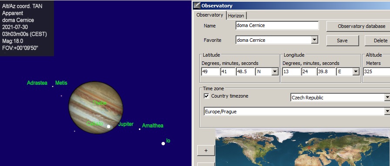Screen dimensions: 390x166
Task: Edit latitude minutes field showing 41
Action: pyautogui.click(x=228, y=72)
